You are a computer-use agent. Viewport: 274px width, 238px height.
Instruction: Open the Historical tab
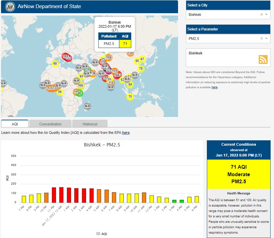pos(90,124)
